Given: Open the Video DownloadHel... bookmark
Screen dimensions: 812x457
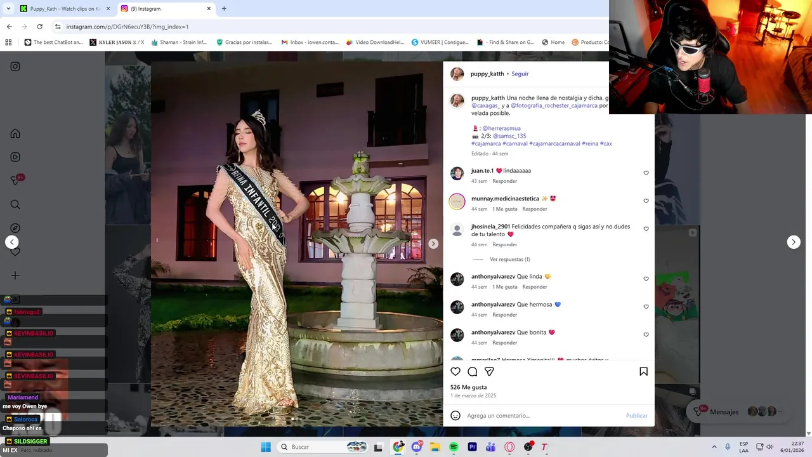Looking at the screenshot, I should click(375, 43).
